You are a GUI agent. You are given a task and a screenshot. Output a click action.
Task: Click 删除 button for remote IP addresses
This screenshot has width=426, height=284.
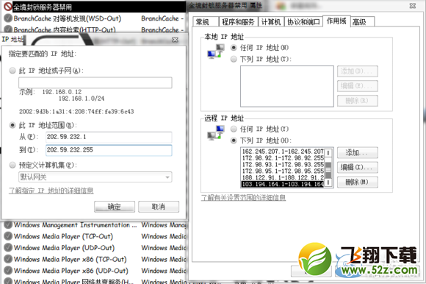click(358, 182)
